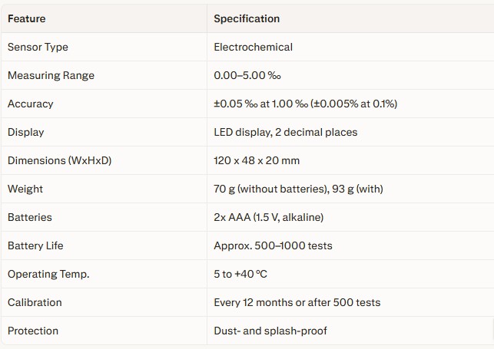Click the LED display specification text
Viewport: 494px width, 349px height.
285,132
